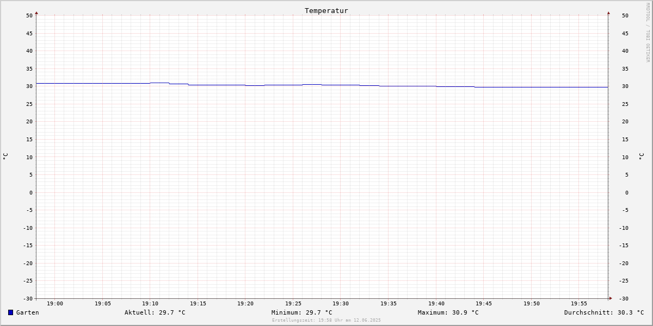Click the 50 label on left temperature axis
The image size is (653, 326).
tap(29, 15)
